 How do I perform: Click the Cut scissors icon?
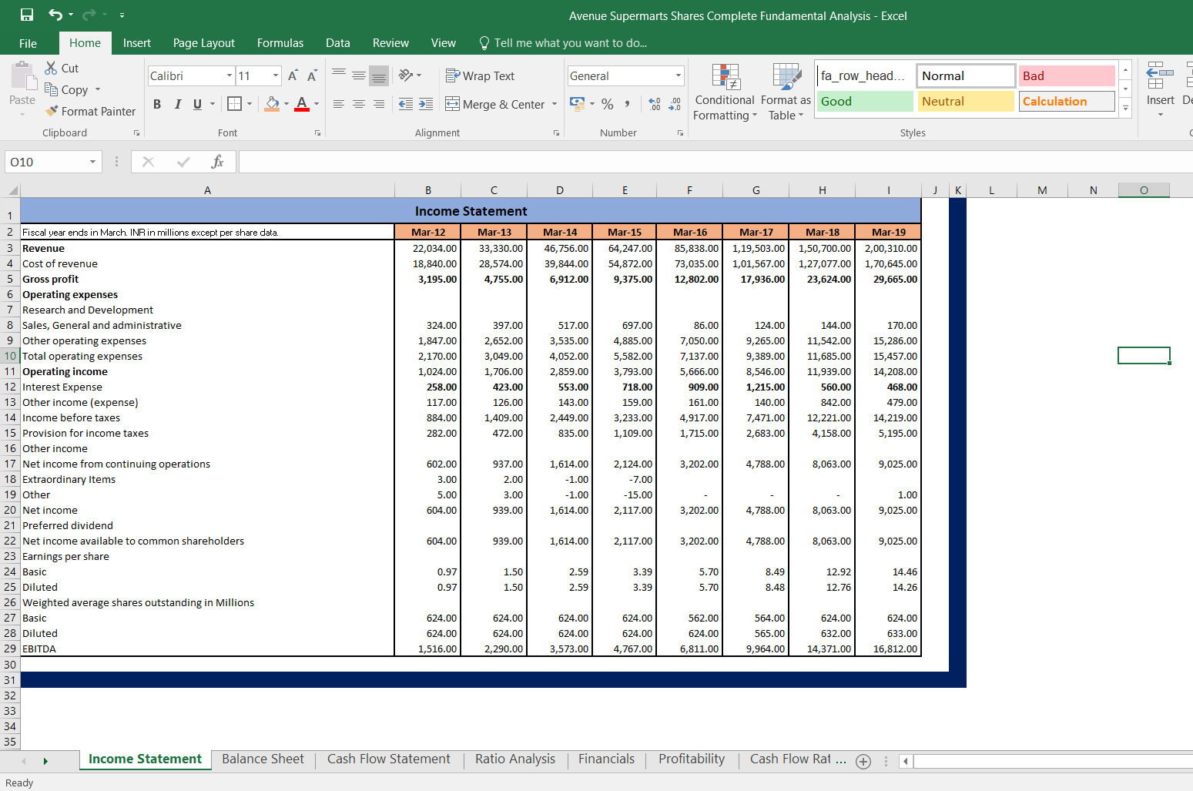coord(52,68)
